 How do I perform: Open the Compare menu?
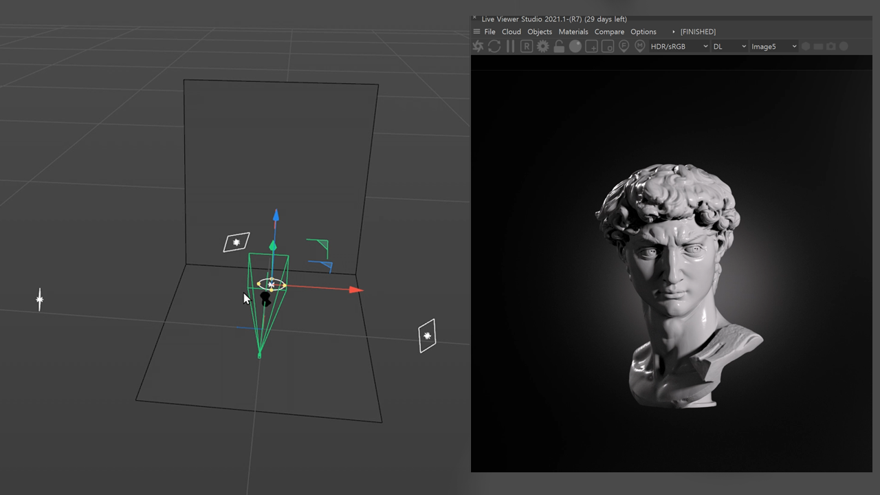(609, 32)
